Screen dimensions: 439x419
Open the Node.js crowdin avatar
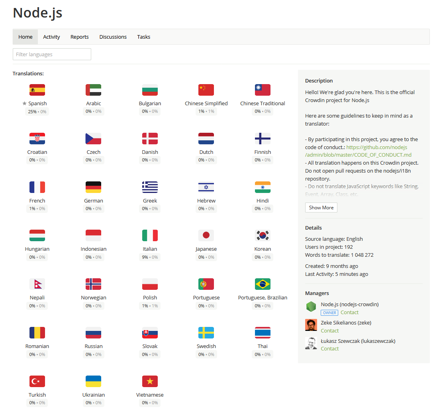coord(311,307)
